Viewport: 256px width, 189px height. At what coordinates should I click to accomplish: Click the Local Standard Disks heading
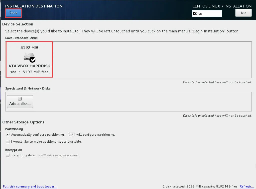coord(21,38)
